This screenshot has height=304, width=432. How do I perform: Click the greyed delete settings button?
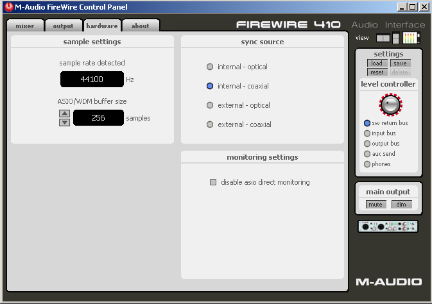[401, 72]
